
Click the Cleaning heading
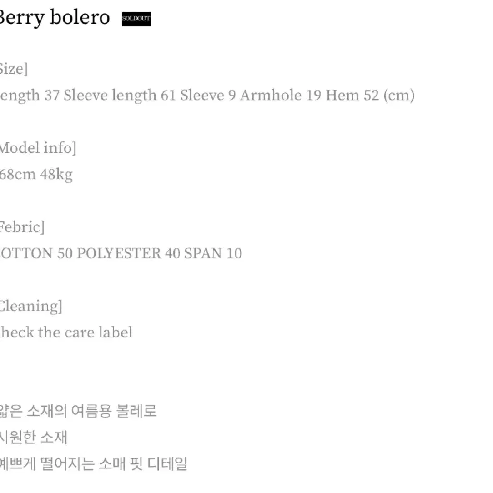tap(31, 306)
